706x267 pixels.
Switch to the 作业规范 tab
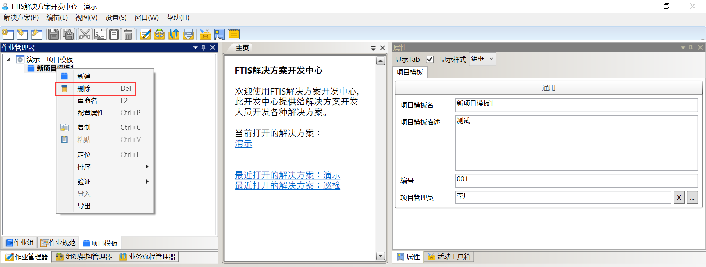[58, 243]
